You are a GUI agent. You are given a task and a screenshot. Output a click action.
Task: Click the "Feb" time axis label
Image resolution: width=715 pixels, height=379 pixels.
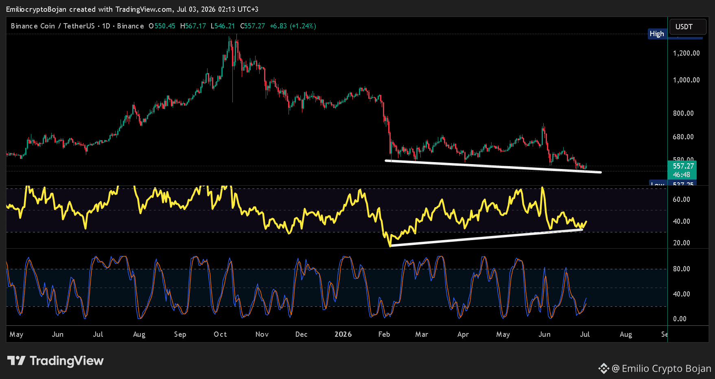tap(384, 334)
